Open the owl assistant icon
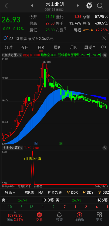The width and height of the screenshot is (109, 226). [x=89, y=6]
